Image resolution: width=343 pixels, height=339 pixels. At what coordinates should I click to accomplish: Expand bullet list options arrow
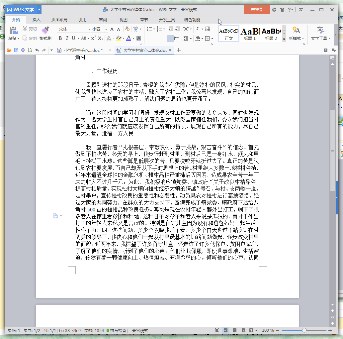154,29
